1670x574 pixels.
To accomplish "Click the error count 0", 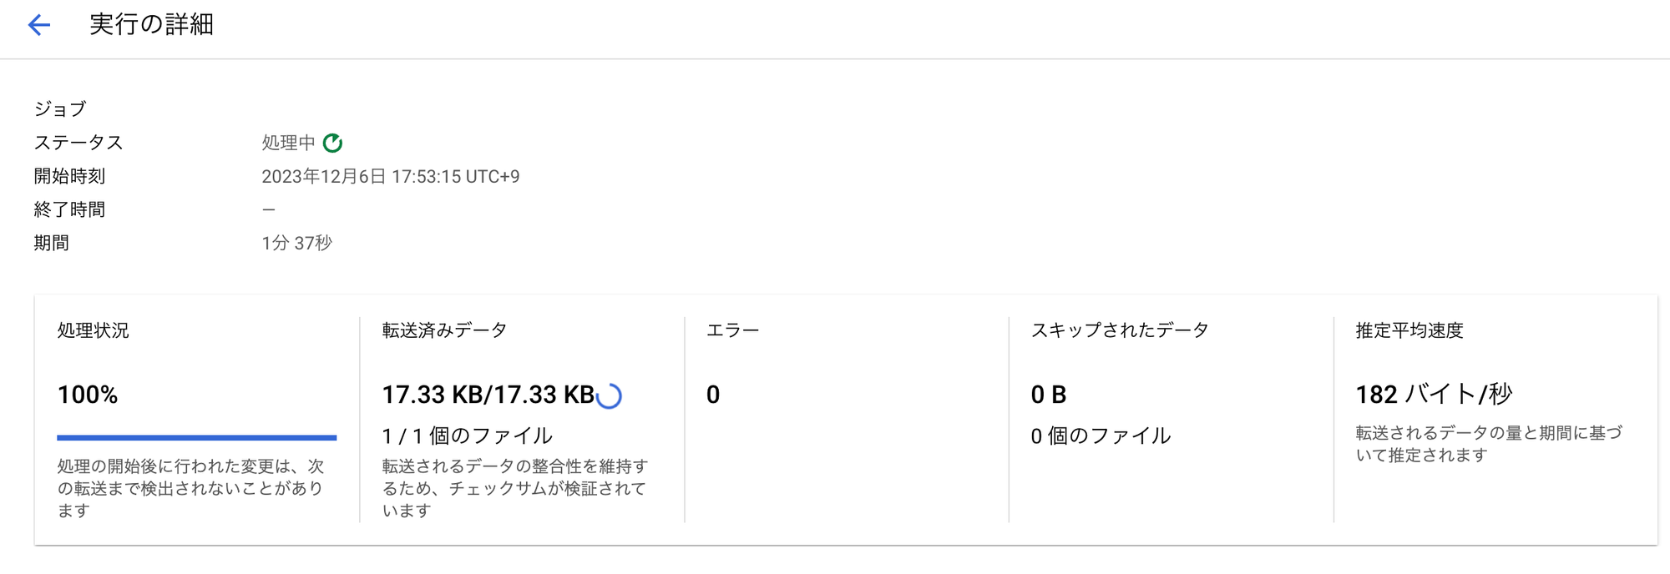I will point(713,395).
